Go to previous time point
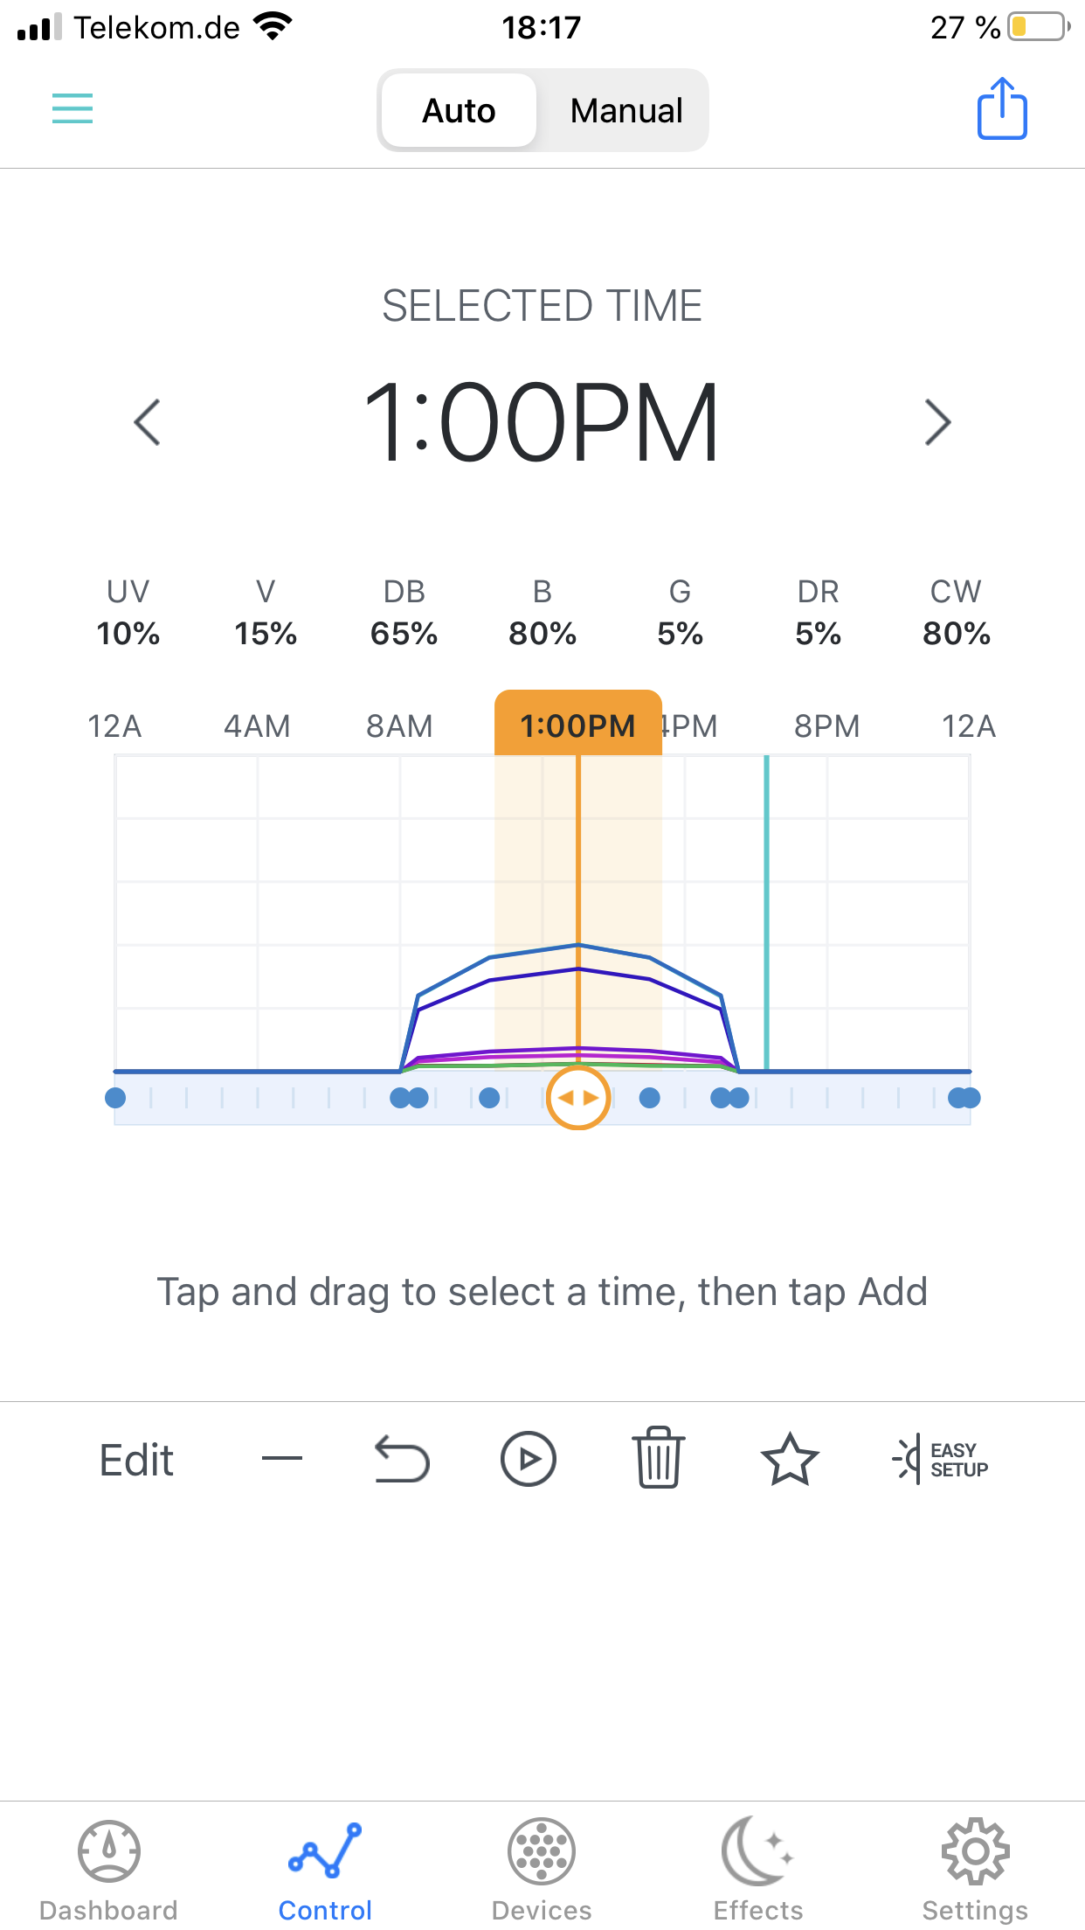This screenshot has height=1930, width=1085. [148, 422]
